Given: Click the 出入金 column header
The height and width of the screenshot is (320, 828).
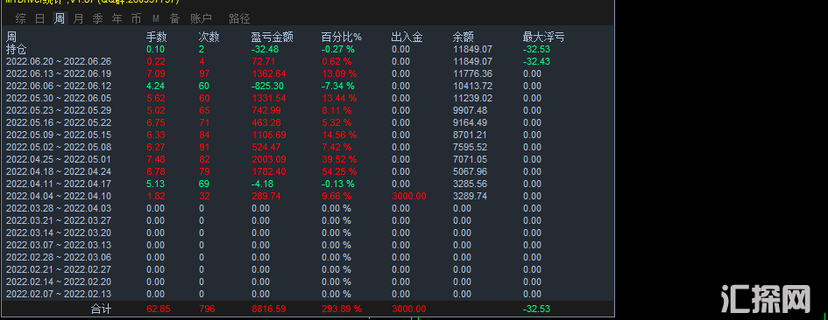Looking at the screenshot, I should (407, 37).
